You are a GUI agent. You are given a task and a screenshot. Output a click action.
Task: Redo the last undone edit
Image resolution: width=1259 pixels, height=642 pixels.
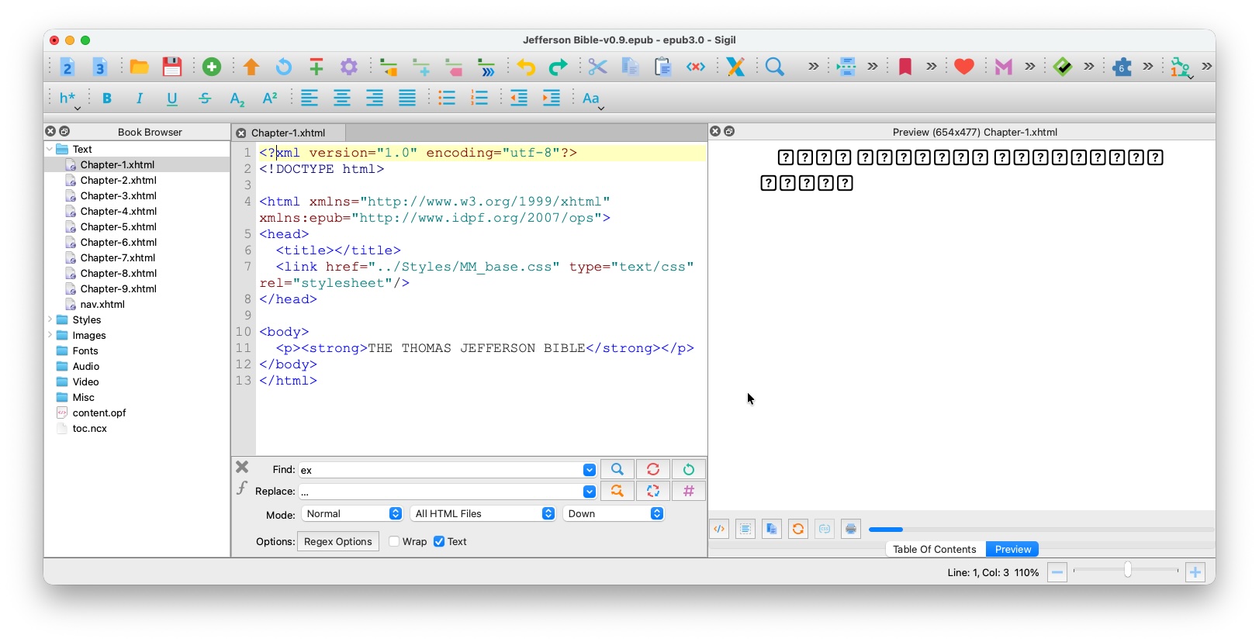559,67
